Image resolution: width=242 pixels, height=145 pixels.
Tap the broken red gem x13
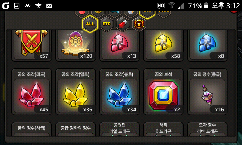pyautogui.click(x=119, y=45)
